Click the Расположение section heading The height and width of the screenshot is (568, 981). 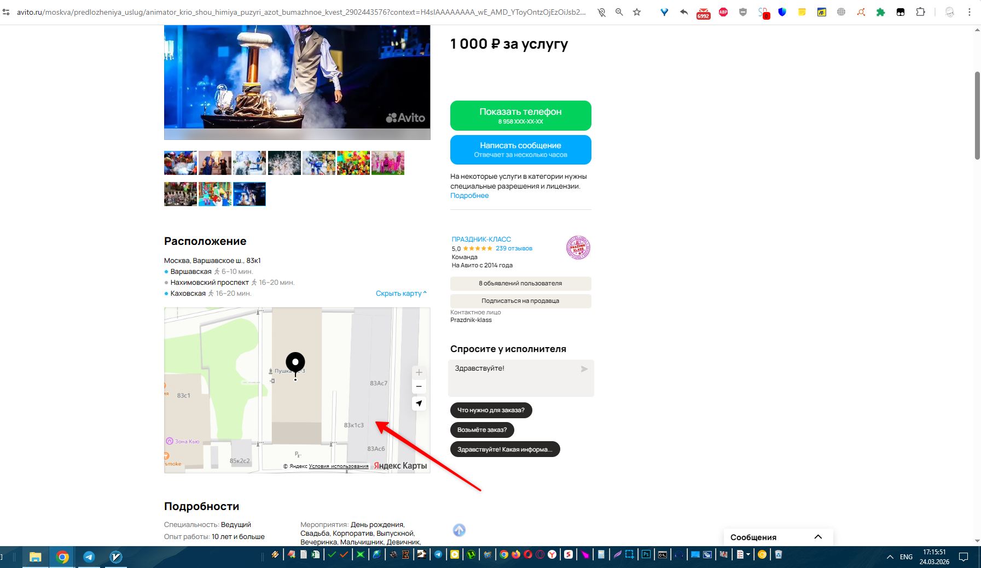[x=205, y=241]
